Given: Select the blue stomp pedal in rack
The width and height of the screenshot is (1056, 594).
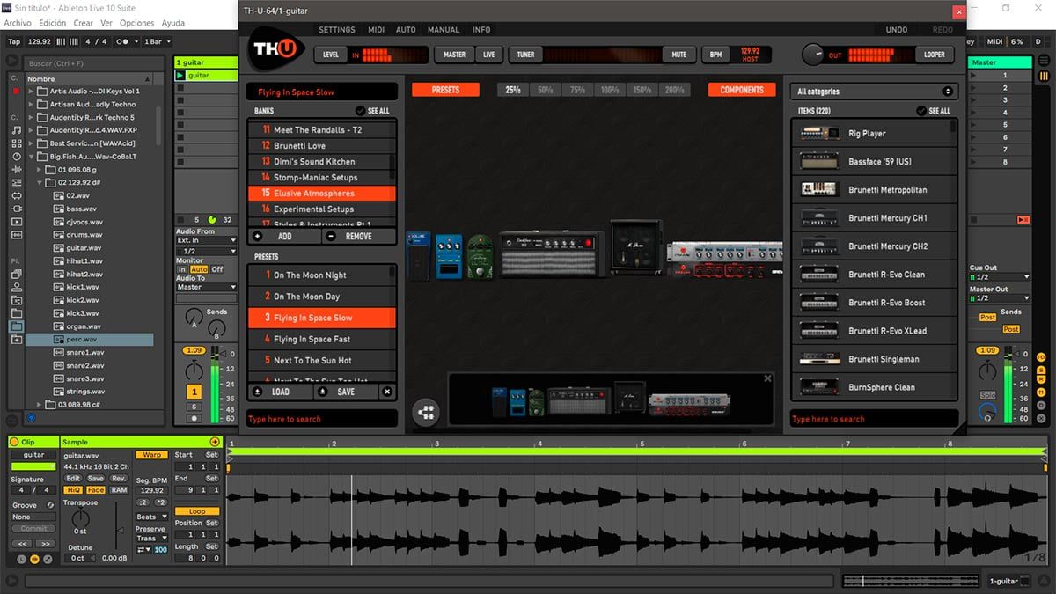Looking at the screenshot, I should tap(449, 257).
